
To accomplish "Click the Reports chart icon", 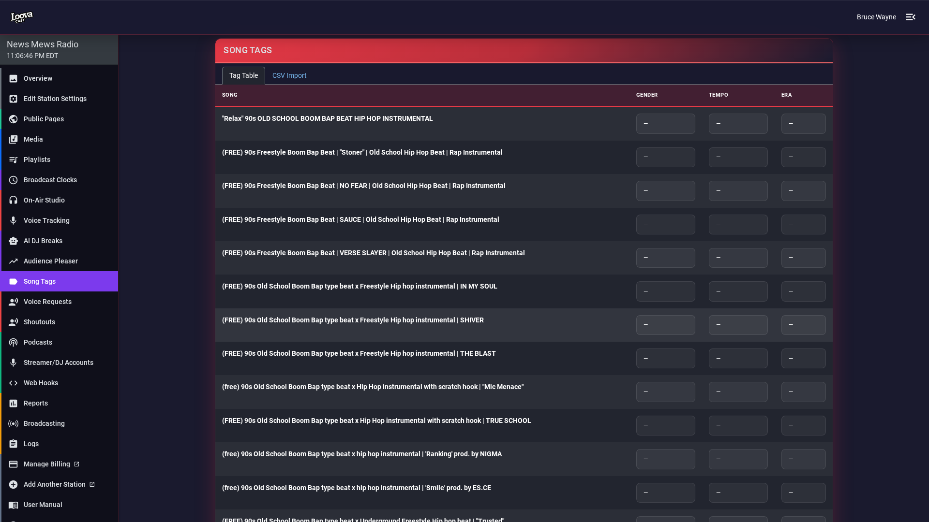I will pos(13,403).
